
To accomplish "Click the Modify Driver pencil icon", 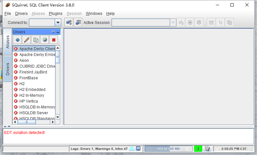I will (27, 40).
